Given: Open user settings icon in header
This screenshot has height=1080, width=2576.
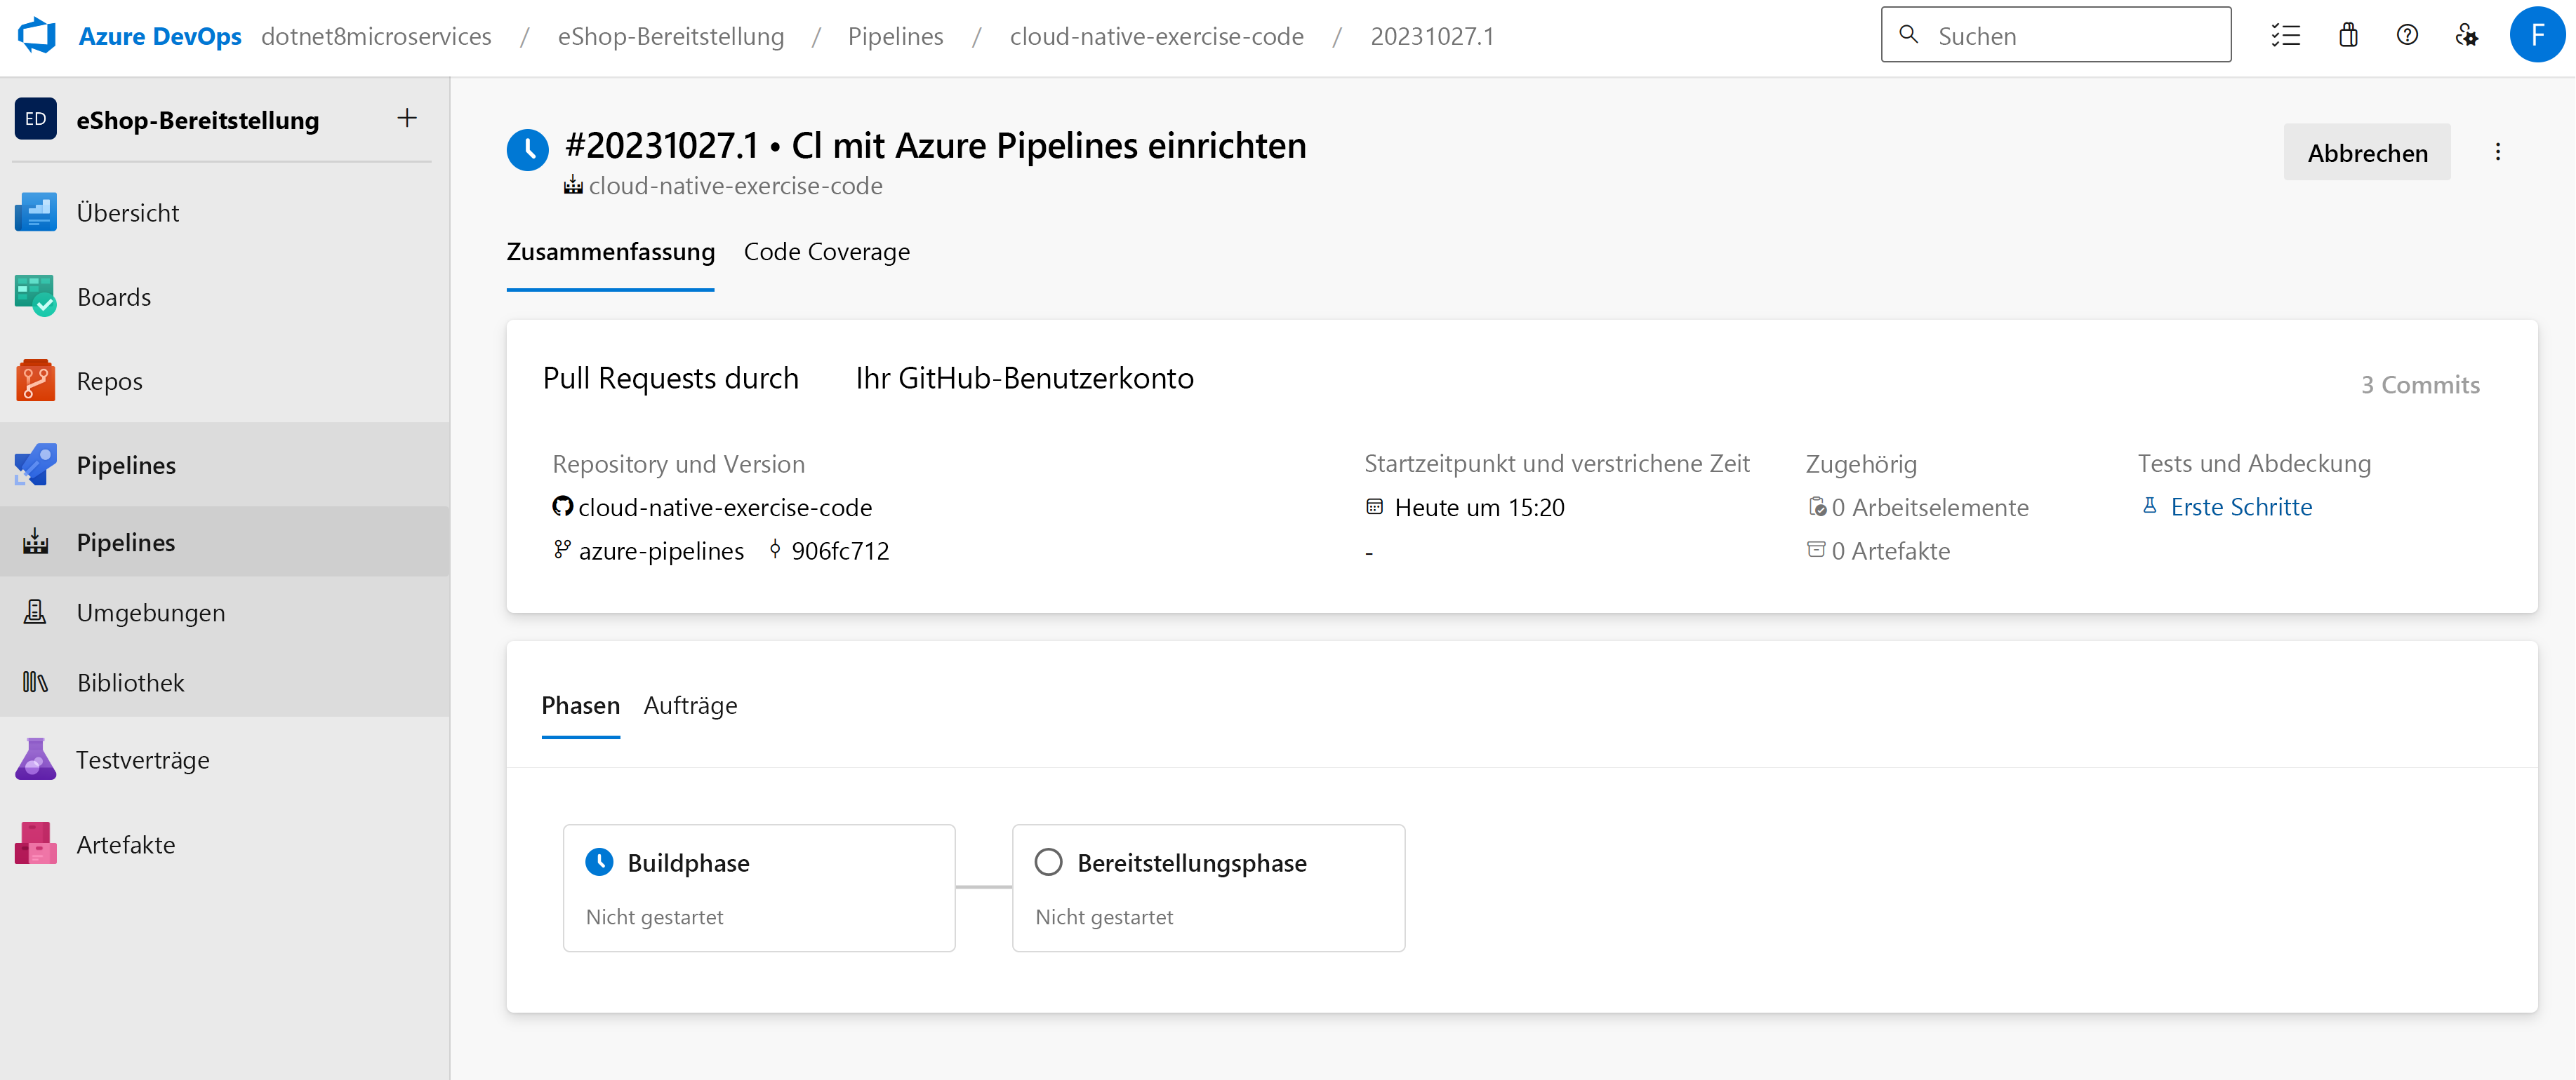Looking at the screenshot, I should click(x=2466, y=36).
